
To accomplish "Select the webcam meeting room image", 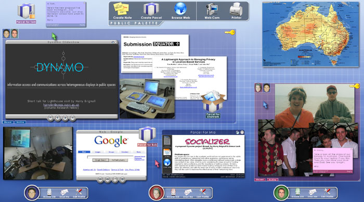I will click(38, 153).
